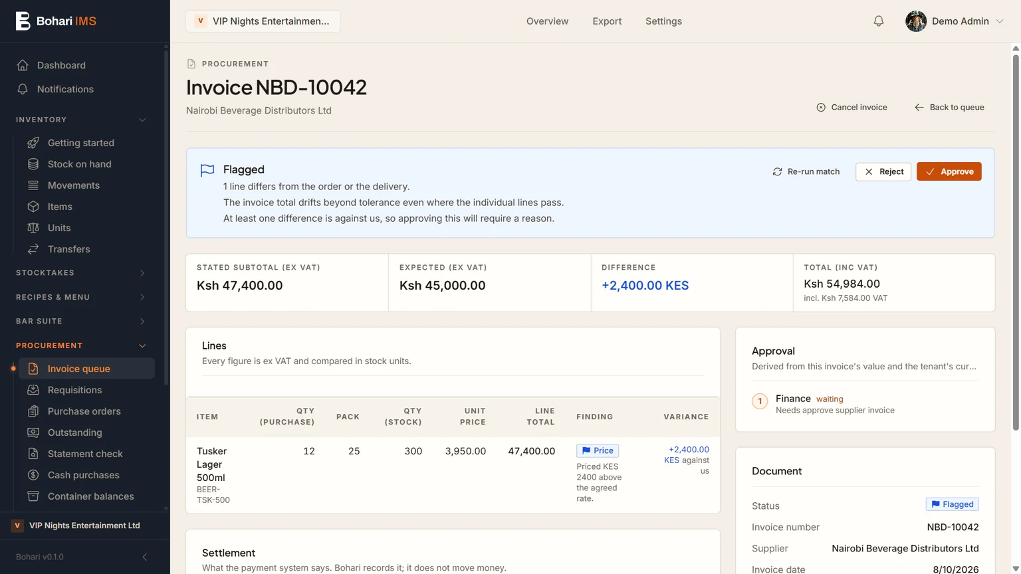Open the Settings menu item
Viewport: 1021px width, 574px height.
pyautogui.click(x=663, y=21)
